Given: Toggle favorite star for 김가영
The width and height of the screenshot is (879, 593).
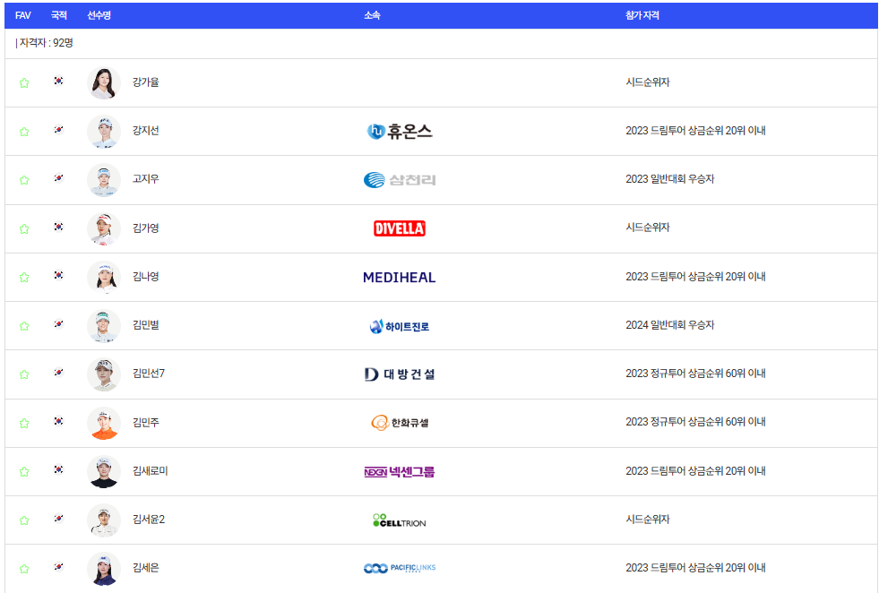Looking at the screenshot, I should (24, 228).
